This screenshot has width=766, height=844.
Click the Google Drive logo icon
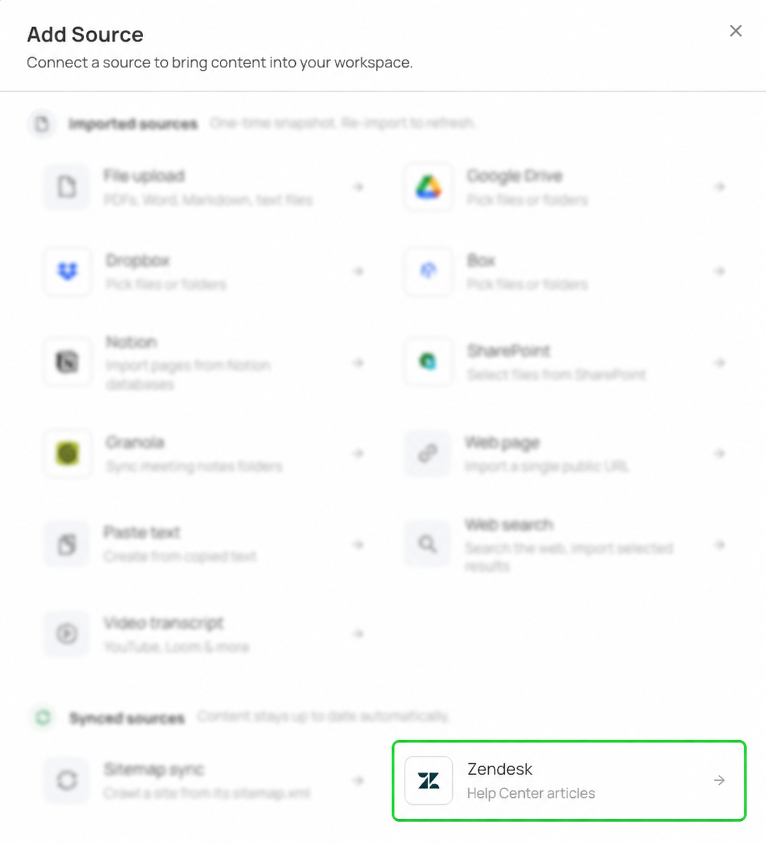pyautogui.click(x=429, y=187)
